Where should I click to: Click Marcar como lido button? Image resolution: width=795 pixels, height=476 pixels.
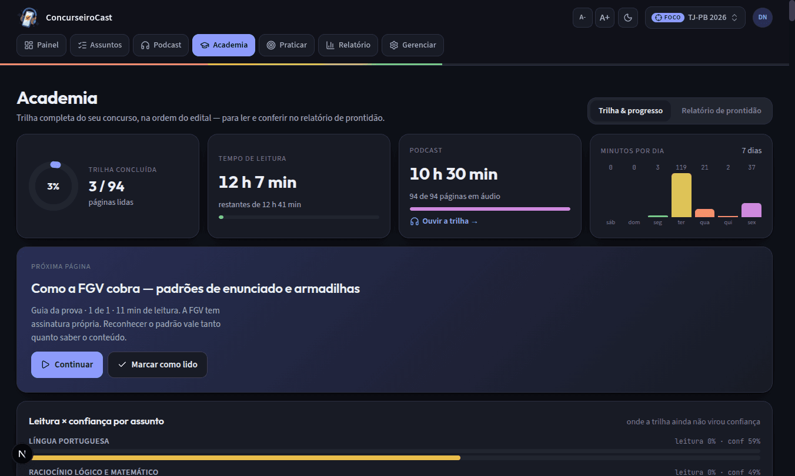tap(157, 364)
